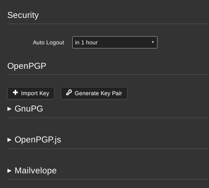This screenshot has height=188, width=209.
Task: Select the 'in 1 hour' value text
Action: point(86,42)
